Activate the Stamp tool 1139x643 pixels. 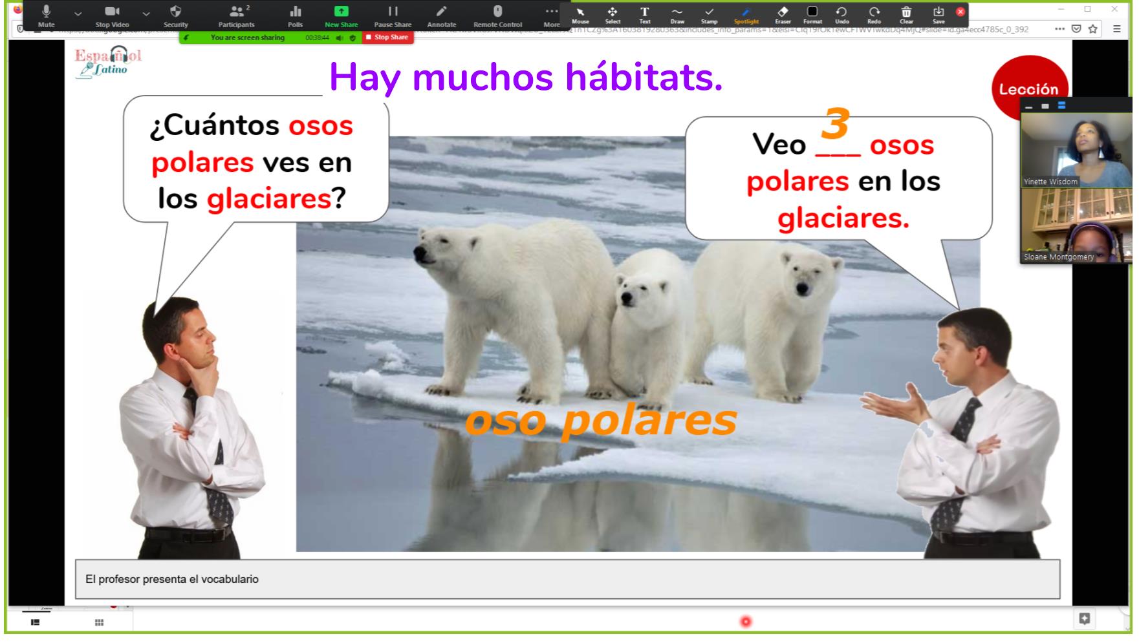pyautogui.click(x=710, y=15)
